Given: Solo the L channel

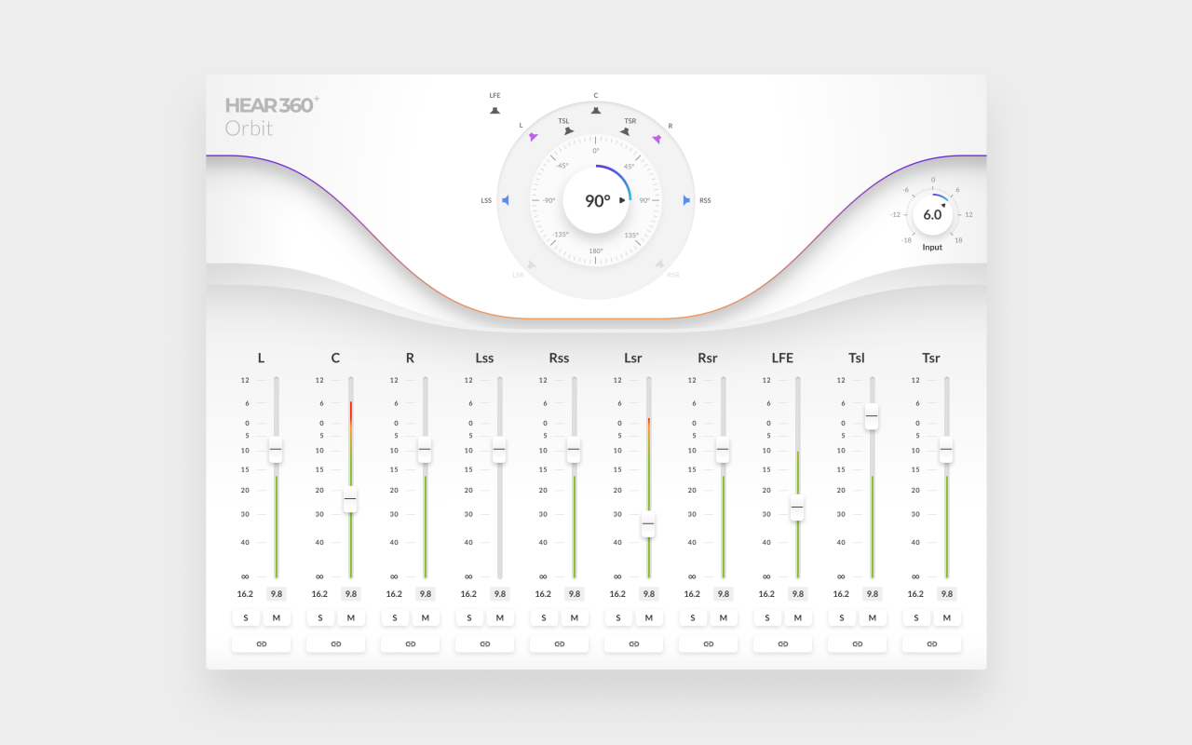Looking at the screenshot, I should coord(246,618).
